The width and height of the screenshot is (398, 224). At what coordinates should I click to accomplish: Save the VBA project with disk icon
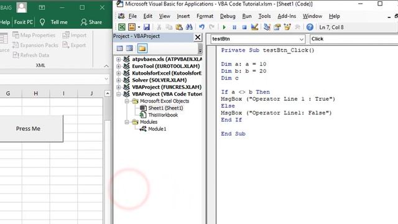[147, 27]
